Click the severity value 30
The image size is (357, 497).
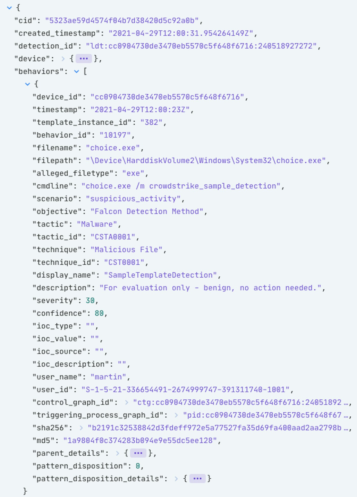point(90,301)
